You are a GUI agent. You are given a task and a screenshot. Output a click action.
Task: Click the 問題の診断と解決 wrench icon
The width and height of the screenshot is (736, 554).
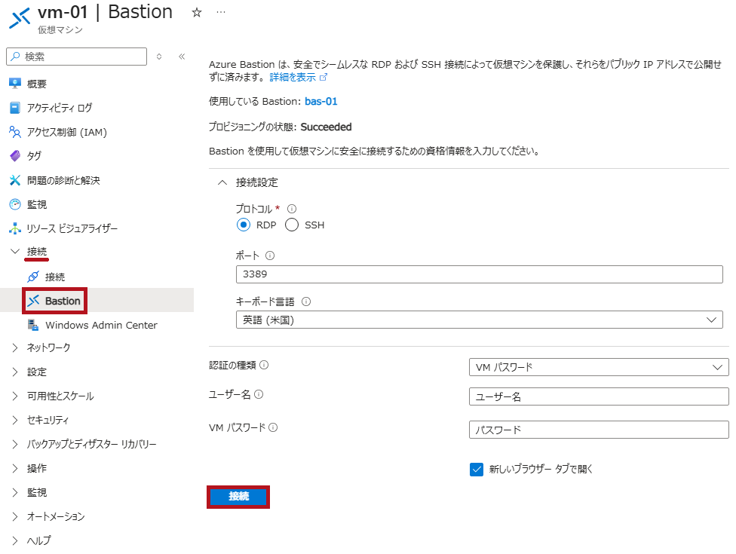[x=15, y=180]
